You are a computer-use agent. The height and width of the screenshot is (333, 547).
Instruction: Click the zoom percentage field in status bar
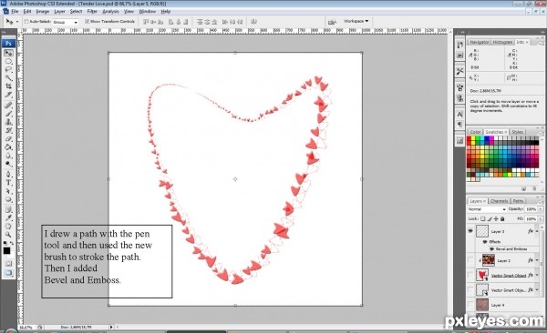(26, 328)
